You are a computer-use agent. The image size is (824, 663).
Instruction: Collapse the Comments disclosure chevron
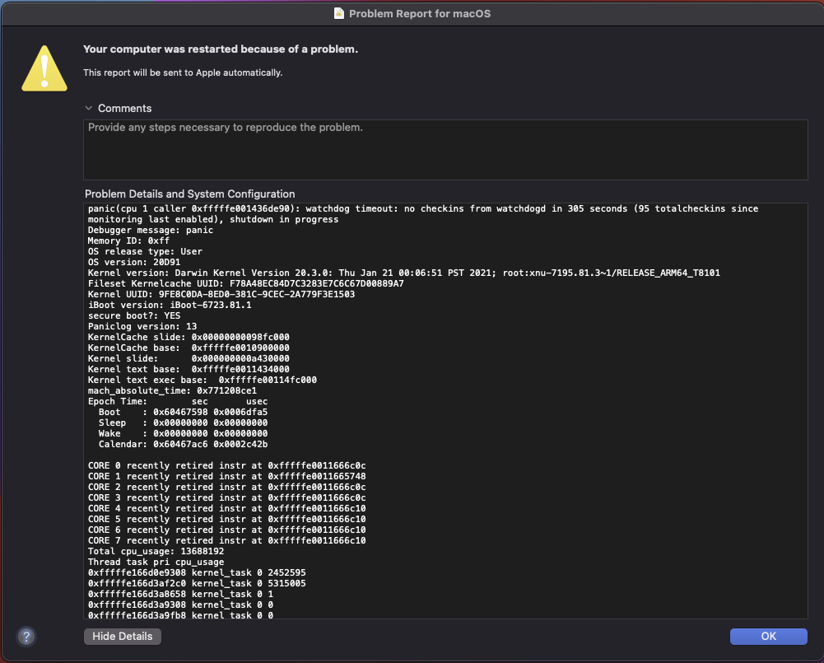coord(88,109)
